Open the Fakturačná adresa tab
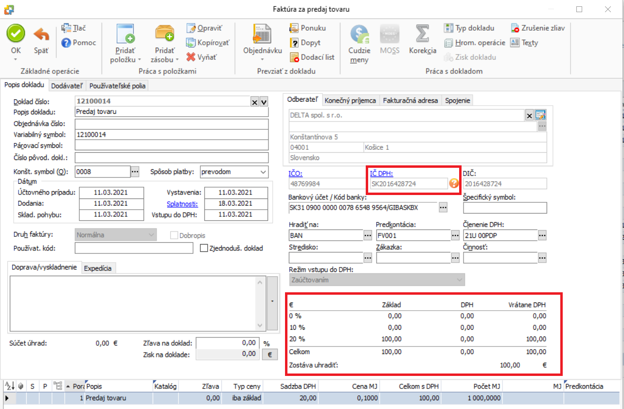 point(410,101)
